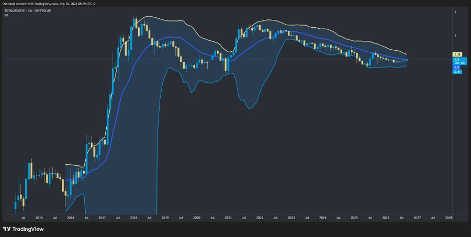Image resolution: width=471 pixels, height=237 pixels.
Task: Click the 2019 label on time axis
Action: point(165,217)
